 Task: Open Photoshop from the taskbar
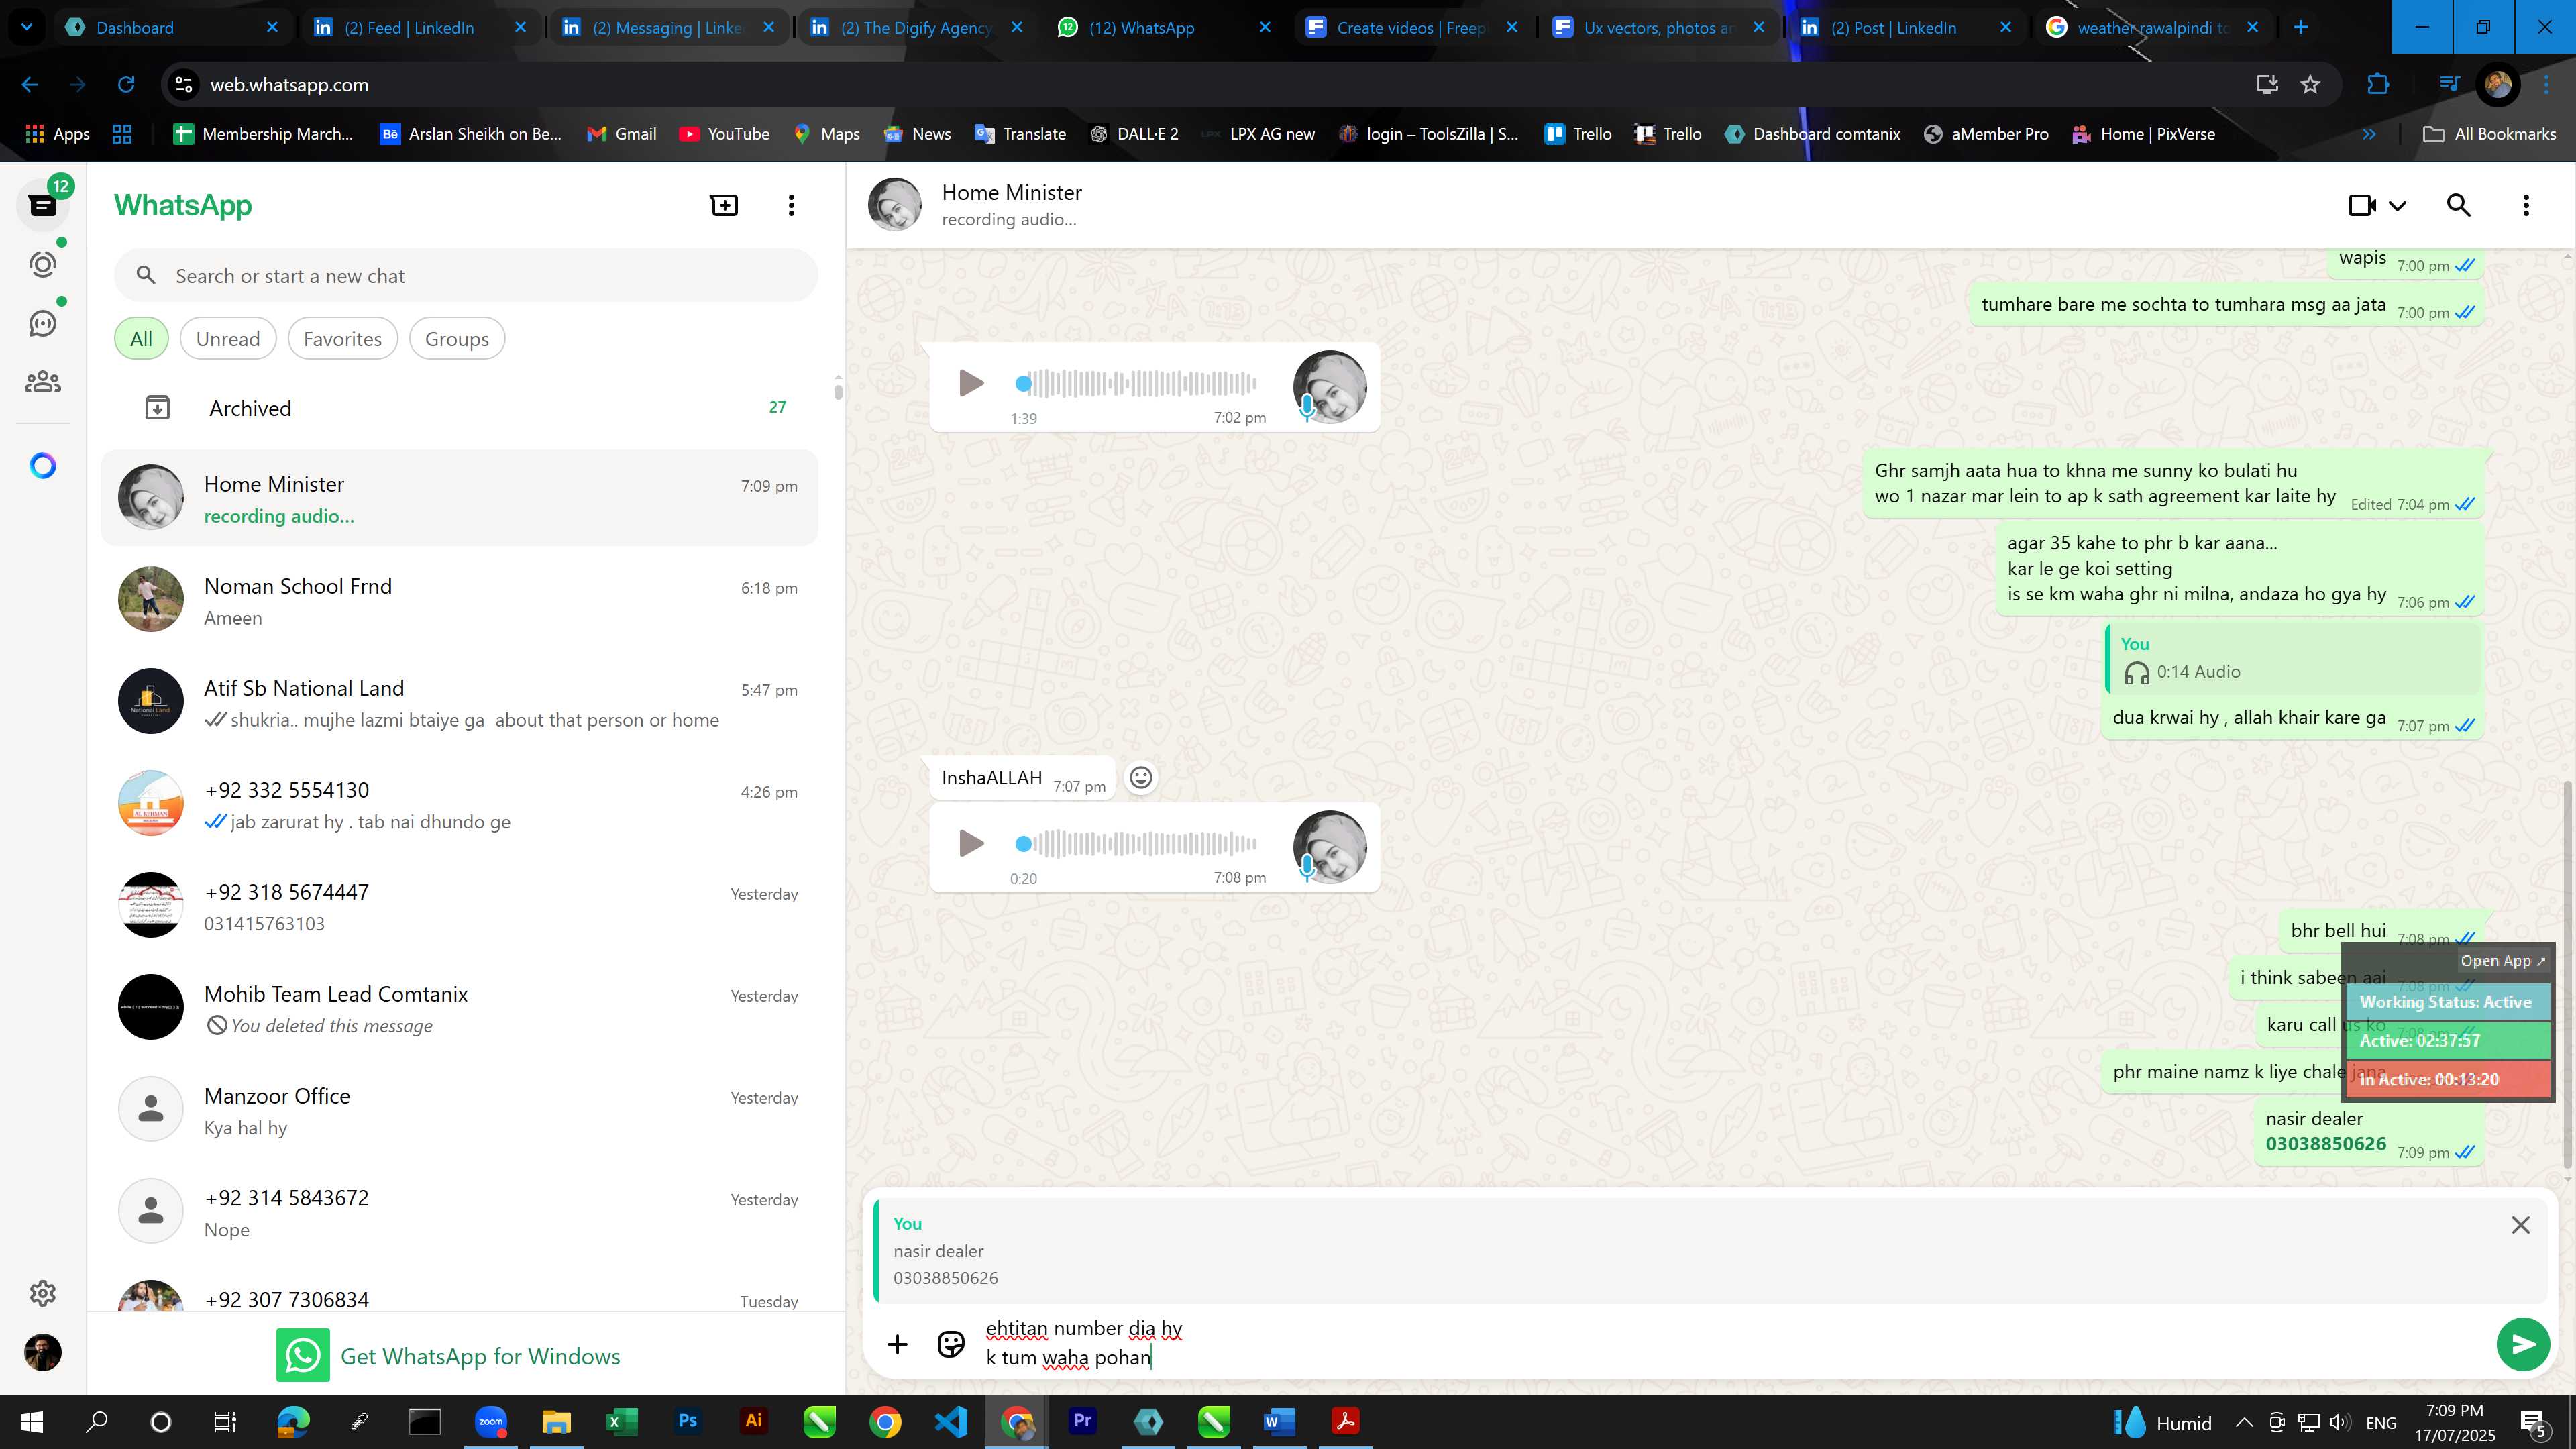click(x=687, y=1421)
